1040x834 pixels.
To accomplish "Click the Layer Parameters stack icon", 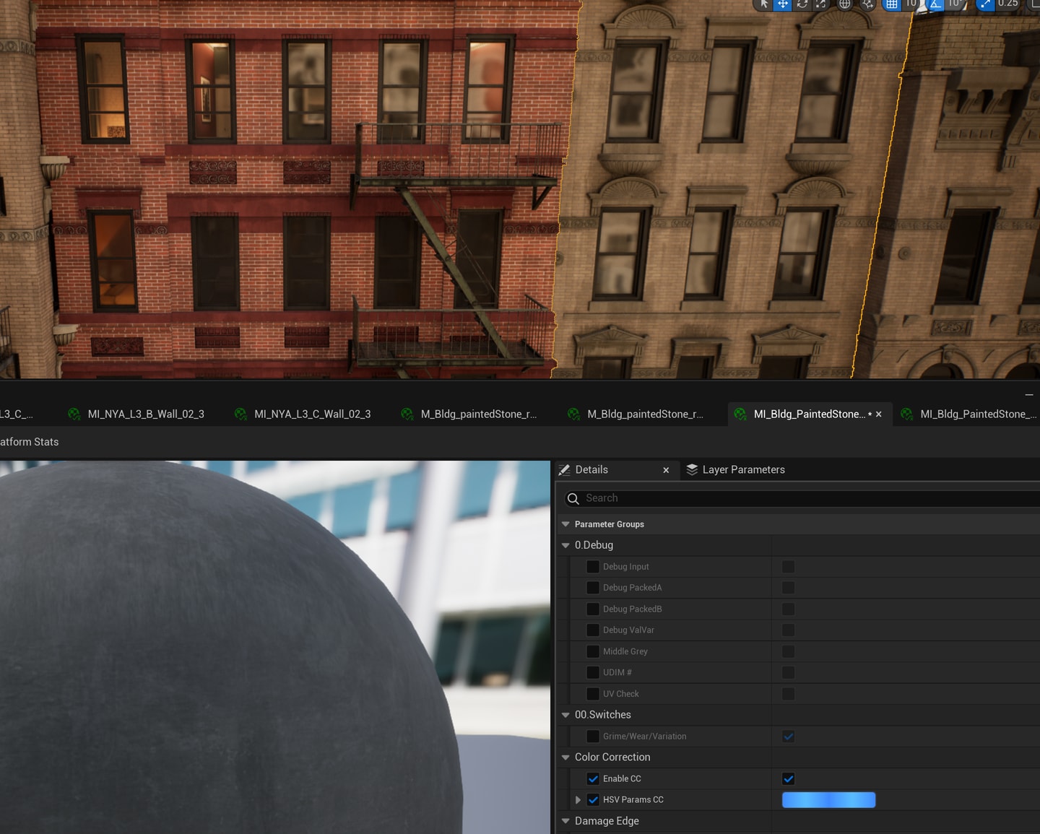I will click(692, 469).
